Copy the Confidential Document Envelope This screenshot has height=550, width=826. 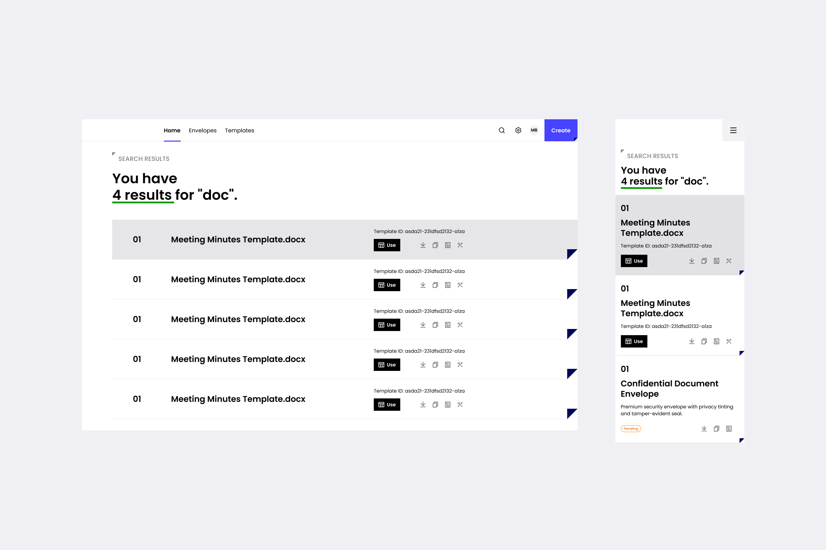(717, 429)
